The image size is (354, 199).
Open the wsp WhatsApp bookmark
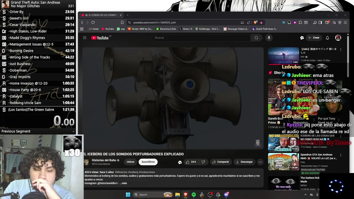coord(121,29)
